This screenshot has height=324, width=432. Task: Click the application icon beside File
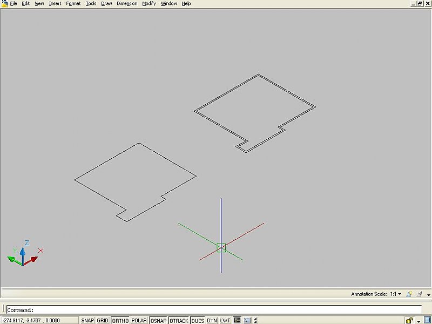pyautogui.click(x=4, y=4)
